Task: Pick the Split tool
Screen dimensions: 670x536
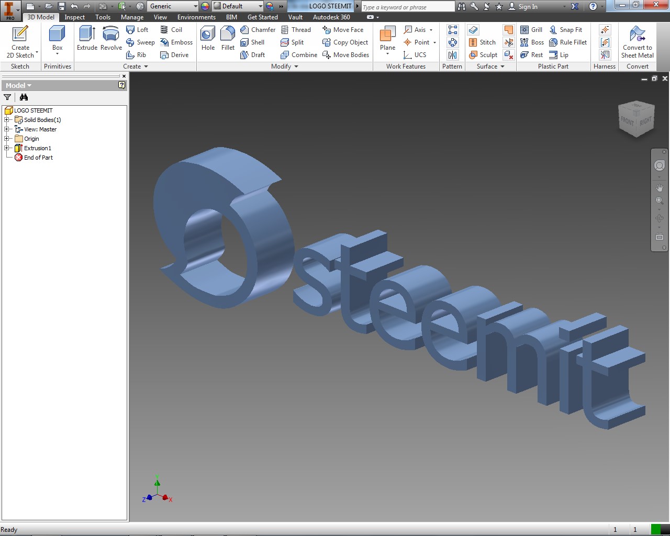Action: [292, 42]
